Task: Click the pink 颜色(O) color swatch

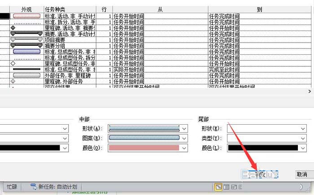Action: [144, 148]
